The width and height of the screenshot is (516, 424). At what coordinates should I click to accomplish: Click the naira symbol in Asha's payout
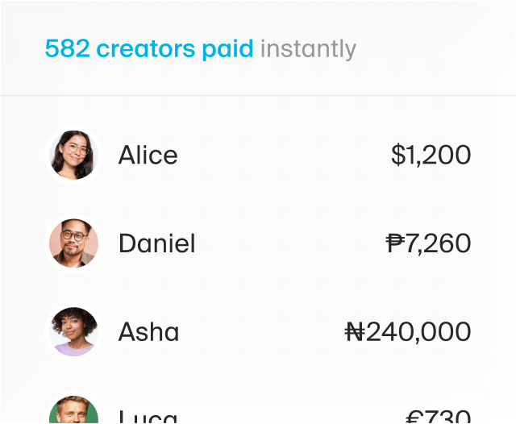355,331
